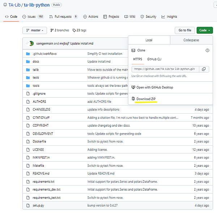Screen dimensions: 217x213
Task: Open the requirements.txt file
Action: pyautogui.click(x=43, y=182)
